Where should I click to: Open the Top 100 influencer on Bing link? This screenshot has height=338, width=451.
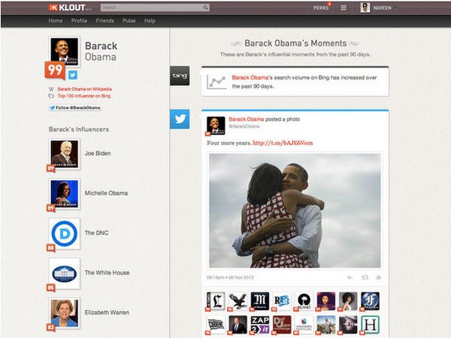point(84,96)
